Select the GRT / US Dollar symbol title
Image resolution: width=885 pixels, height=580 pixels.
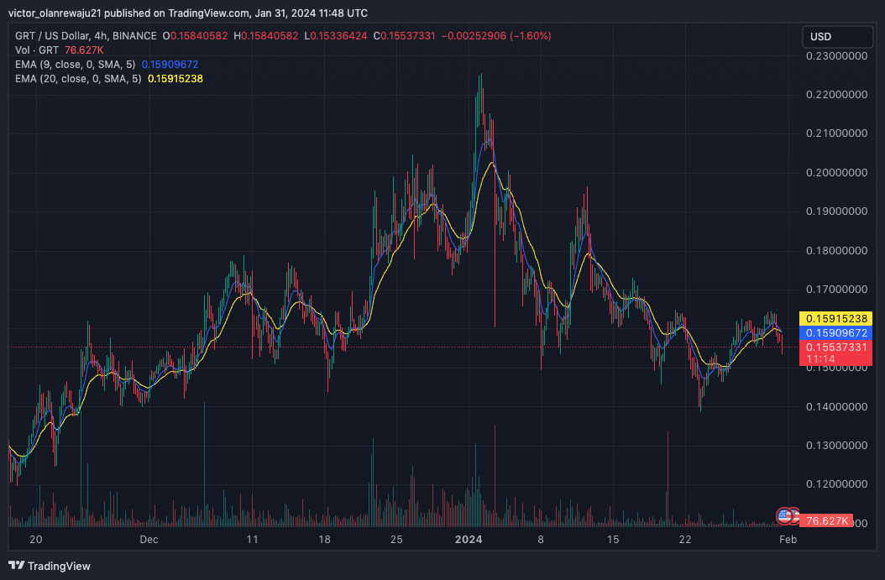[86, 35]
